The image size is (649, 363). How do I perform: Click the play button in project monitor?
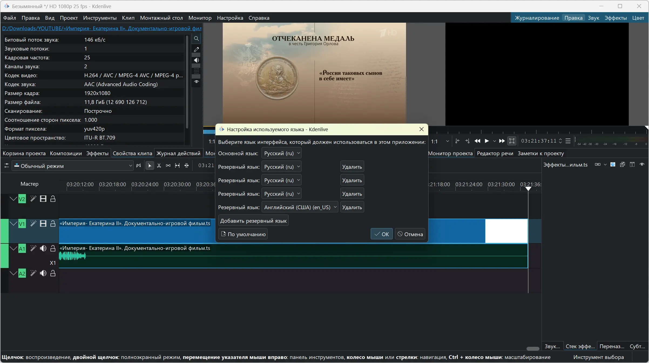pos(487,141)
